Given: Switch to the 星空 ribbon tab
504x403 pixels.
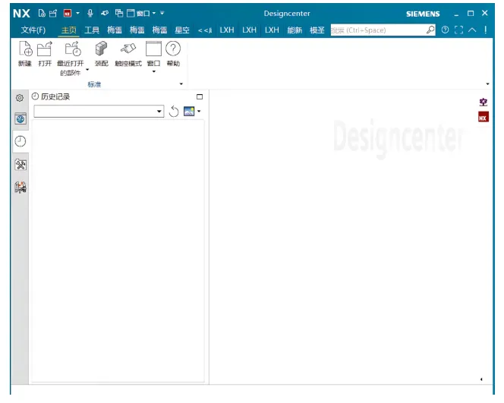Looking at the screenshot, I should click(x=182, y=30).
